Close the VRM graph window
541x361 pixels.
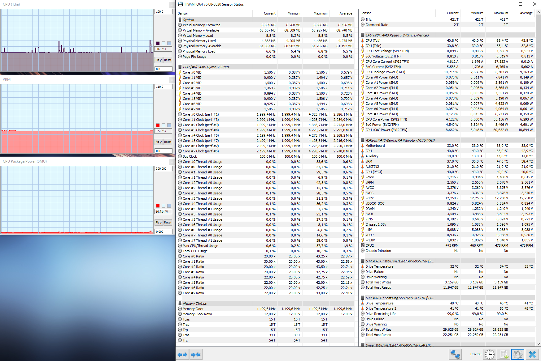[172, 79]
